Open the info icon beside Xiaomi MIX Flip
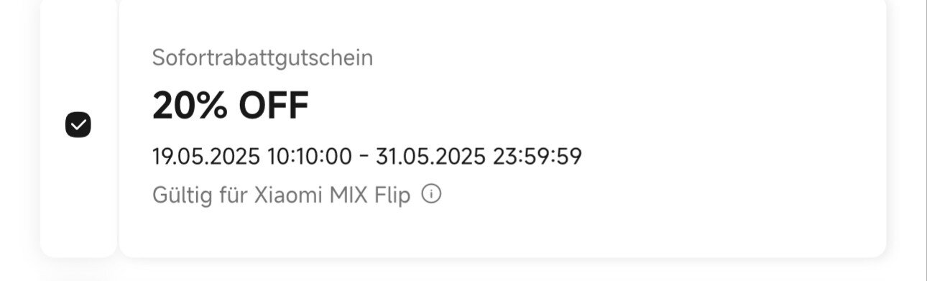Screen dimensions: 927x281 coord(430,194)
